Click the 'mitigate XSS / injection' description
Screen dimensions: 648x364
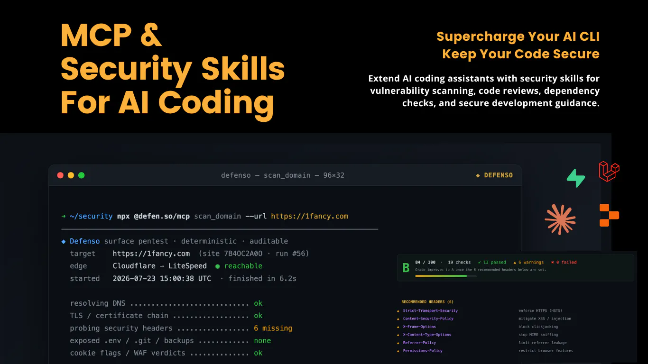(545, 319)
